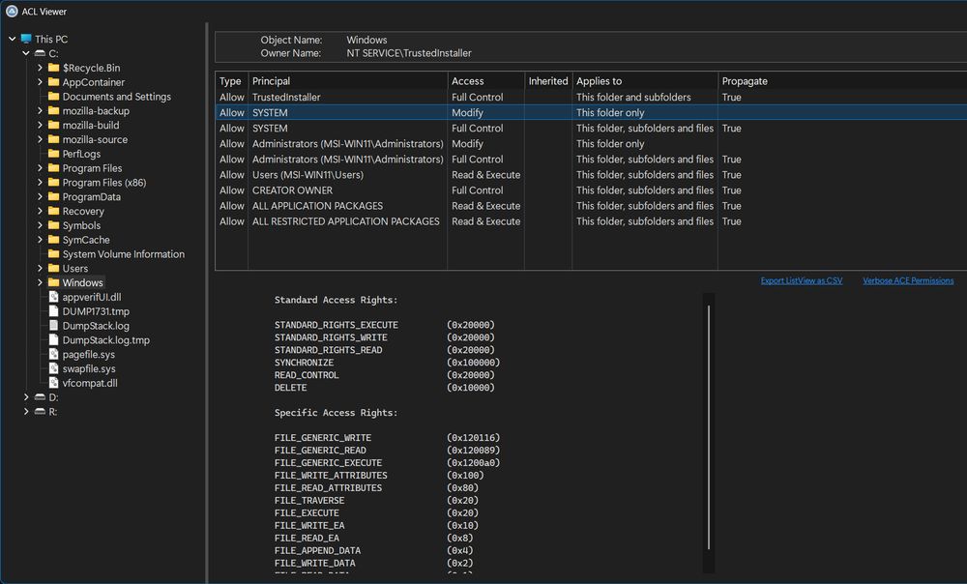This screenshot has height=584, width=967.
Task: Click the ACL Viewer app icon in title bar
Action: [x=12, y=11]
